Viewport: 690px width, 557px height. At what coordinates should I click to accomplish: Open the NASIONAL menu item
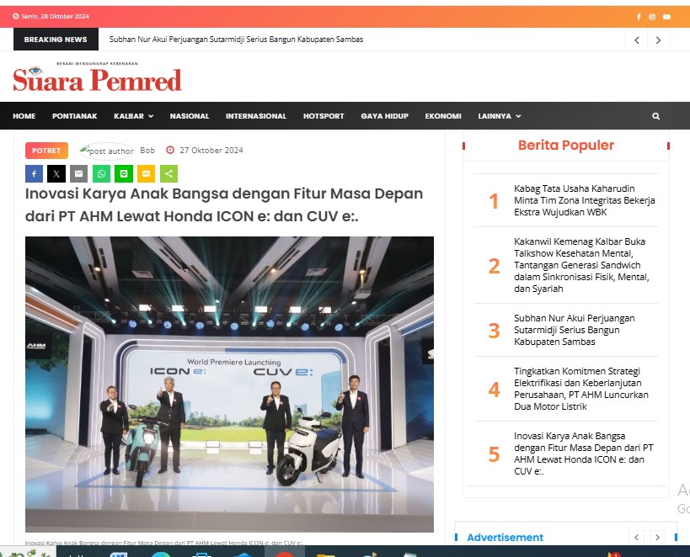(190, 116)
